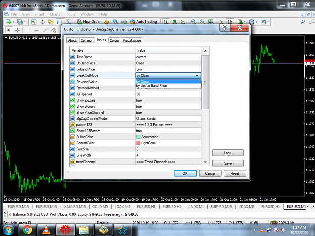The image size is (315, 236).
Task: Click the zoom out magnifier icon
Action: [x=202, y=22]
